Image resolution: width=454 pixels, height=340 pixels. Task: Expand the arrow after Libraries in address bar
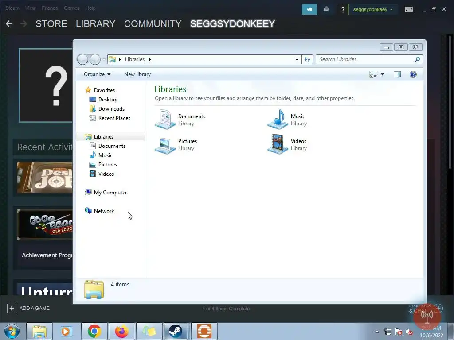[x=150, y=59]
